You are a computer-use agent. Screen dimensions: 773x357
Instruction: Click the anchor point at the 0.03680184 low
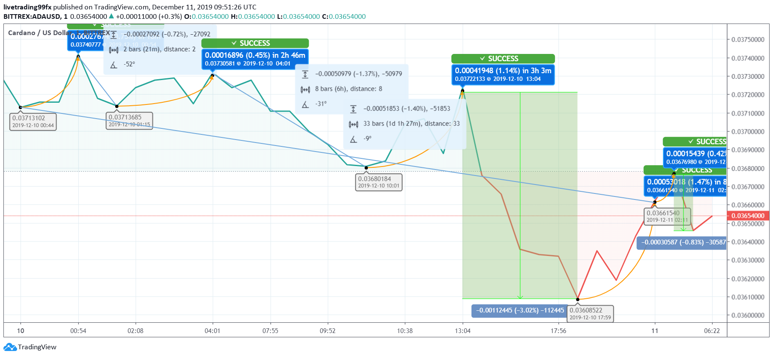click(x=366, y=168)
